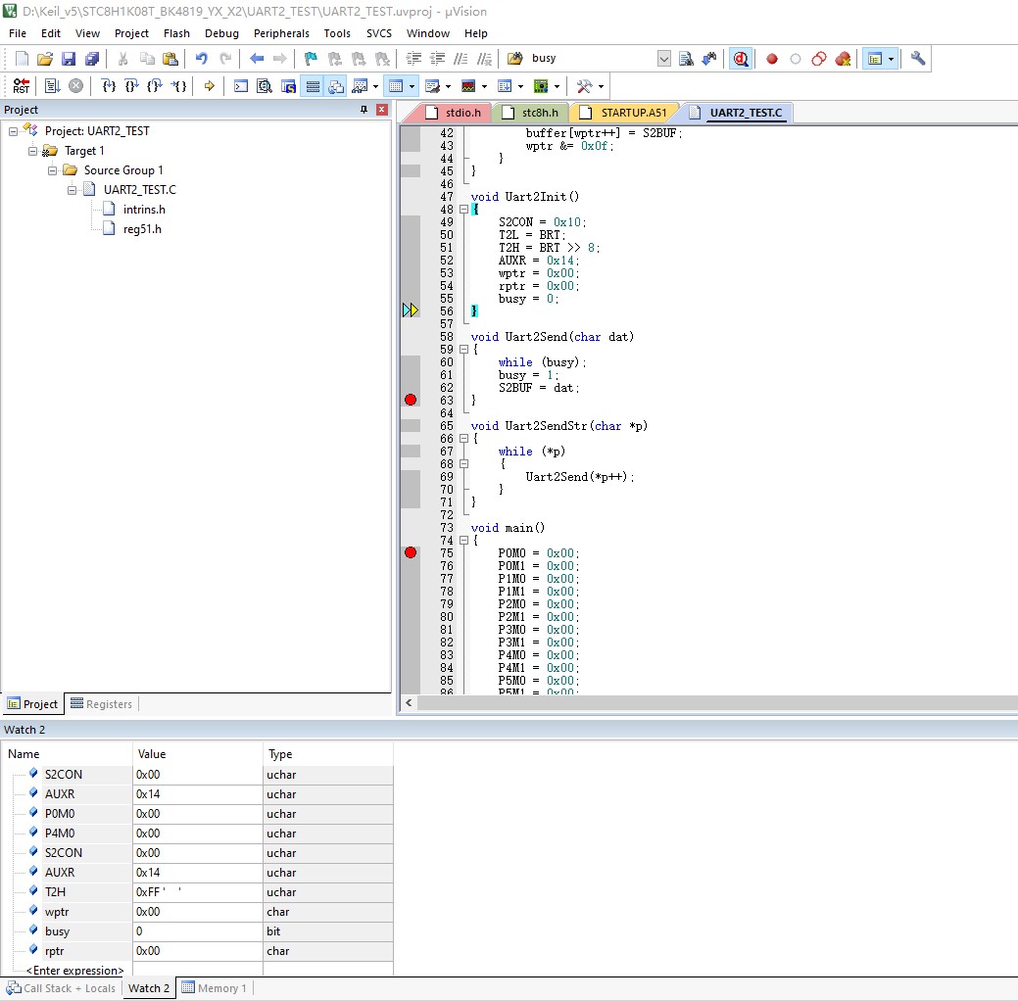Click the Show Next Statement yellow arrow

pyautogui.click(x=209, y=85)
